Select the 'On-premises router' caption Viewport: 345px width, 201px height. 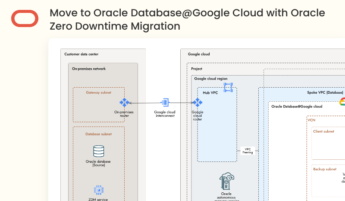click(x=124, y=114)
